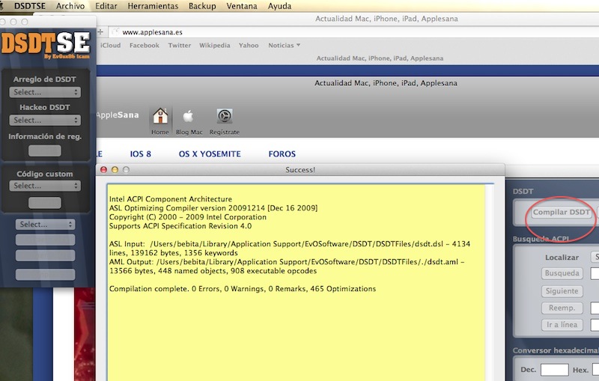Minimize the Success! window
Image resolution: width=599 pixels, height=381 pixels.
click(115, 169)
